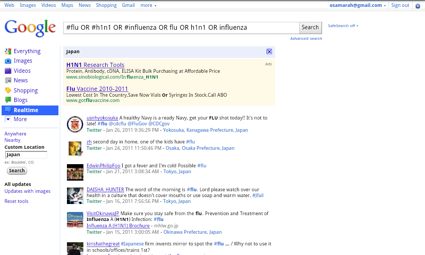Open VisitOkinawaJP username link

click(x=103, y=214)
